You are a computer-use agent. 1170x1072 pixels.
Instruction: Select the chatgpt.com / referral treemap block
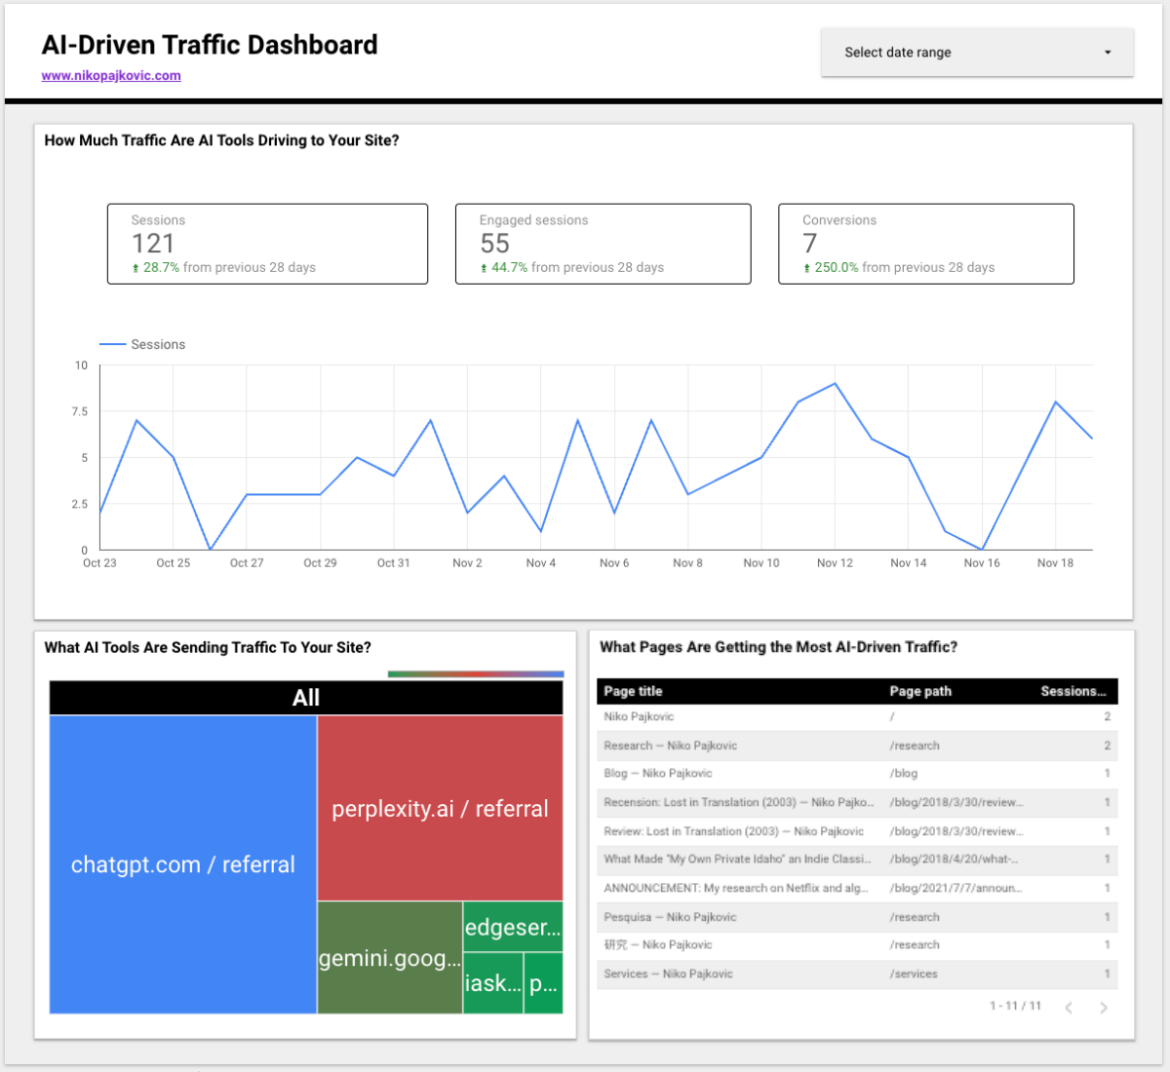pyautogui.click(x=183, y=863)
